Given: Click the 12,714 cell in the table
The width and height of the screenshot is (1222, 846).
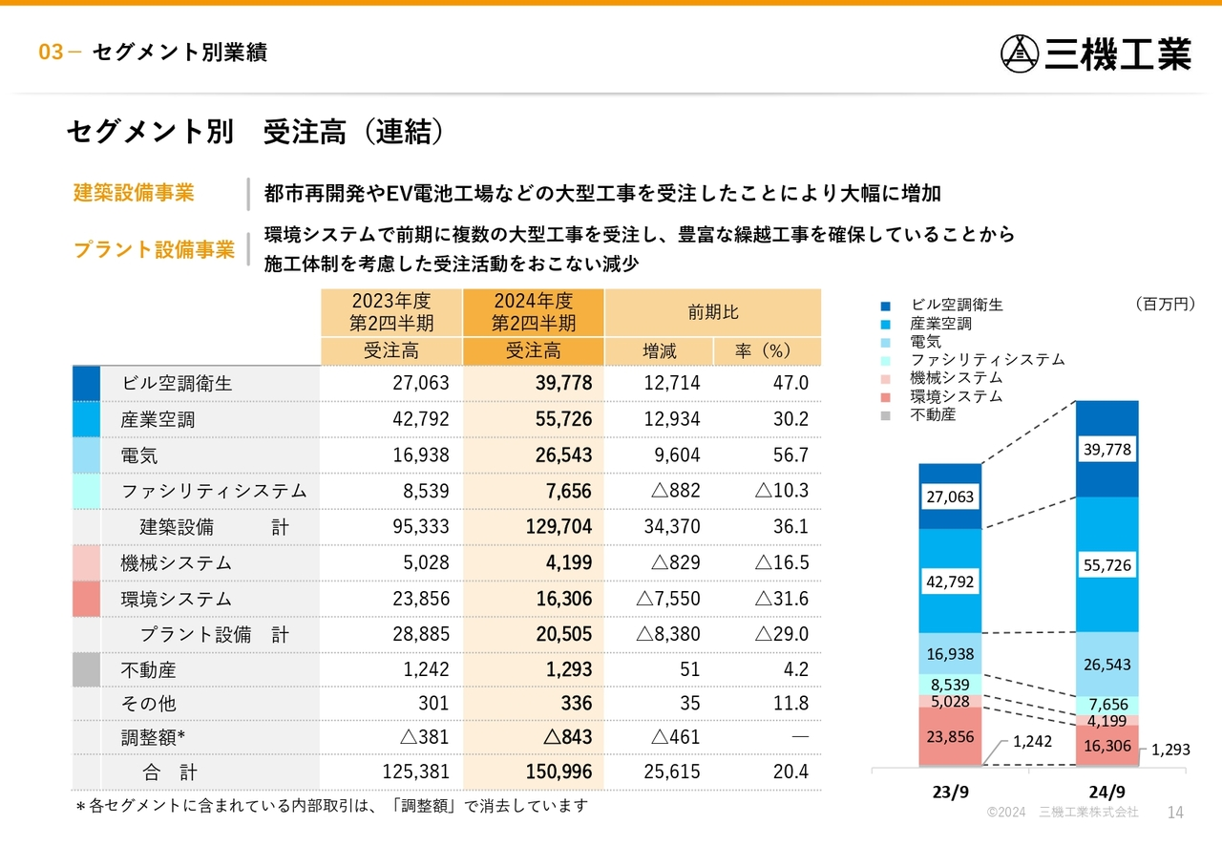Looking at the screenshot, I should 671,383.
